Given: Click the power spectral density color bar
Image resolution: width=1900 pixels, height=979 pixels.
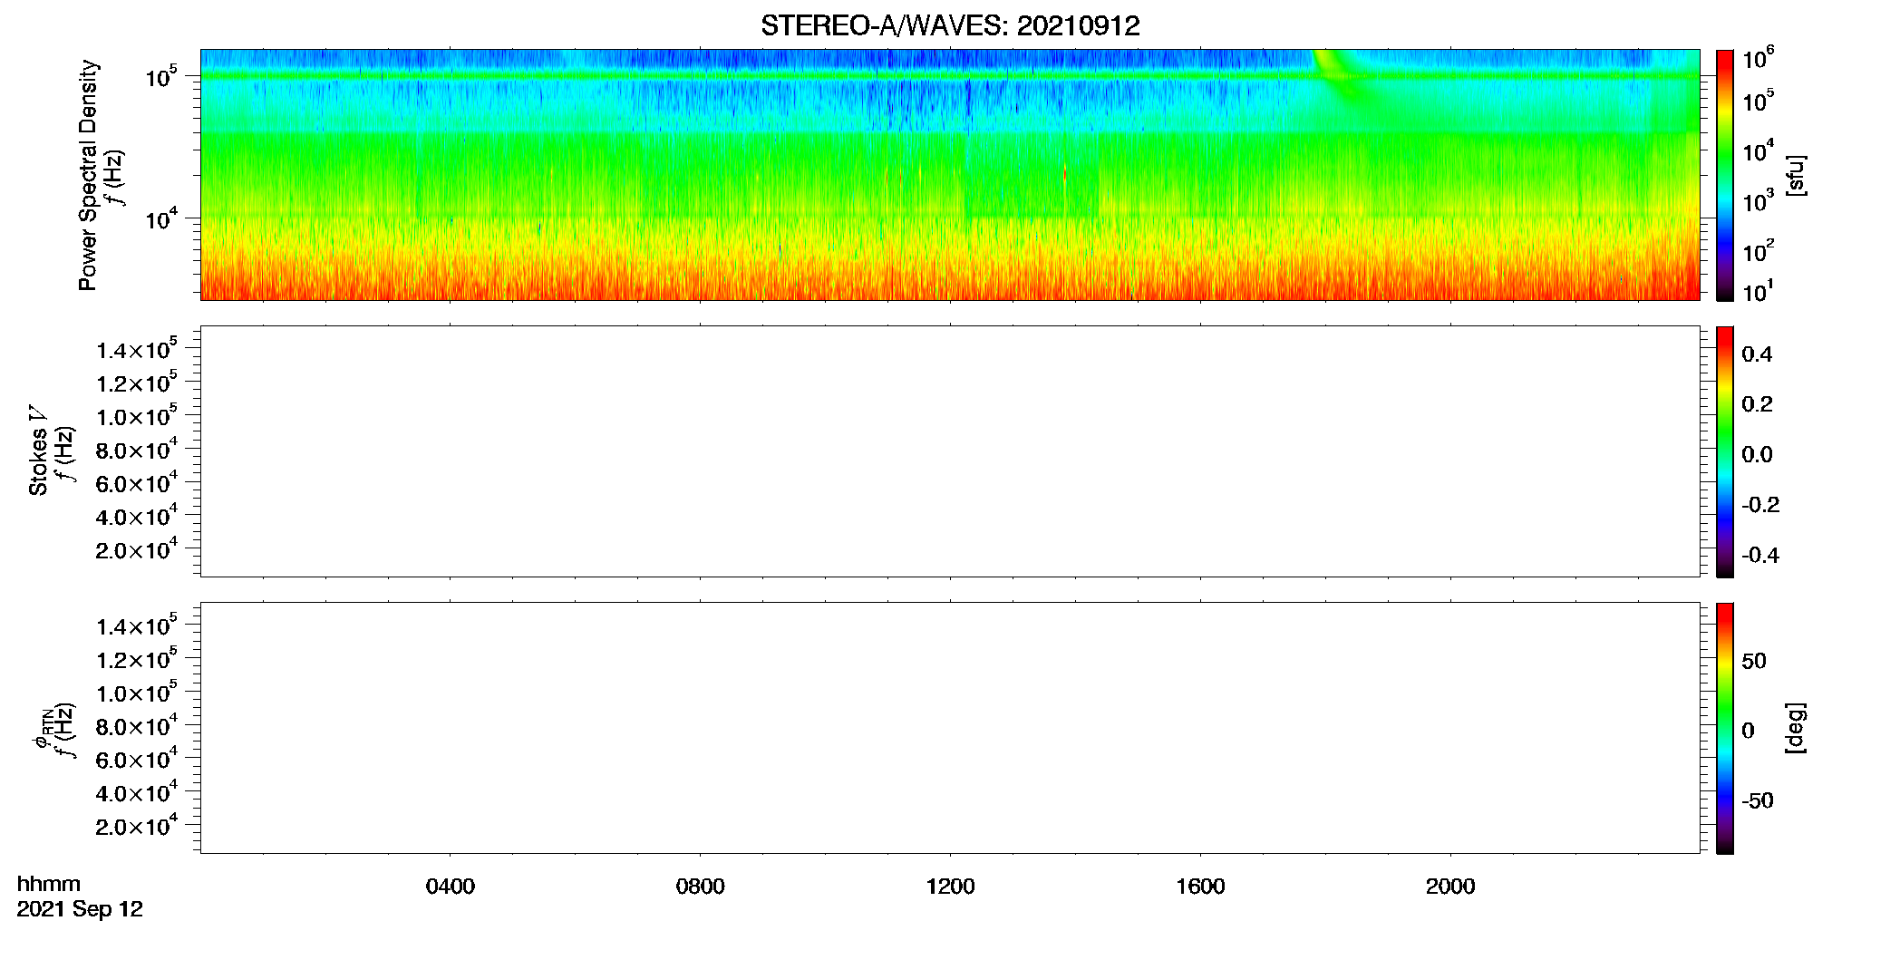Looking at the screenshot, I should click(1725, 175).
